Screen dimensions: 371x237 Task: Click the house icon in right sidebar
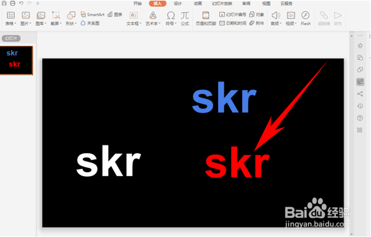click(360, 46)
